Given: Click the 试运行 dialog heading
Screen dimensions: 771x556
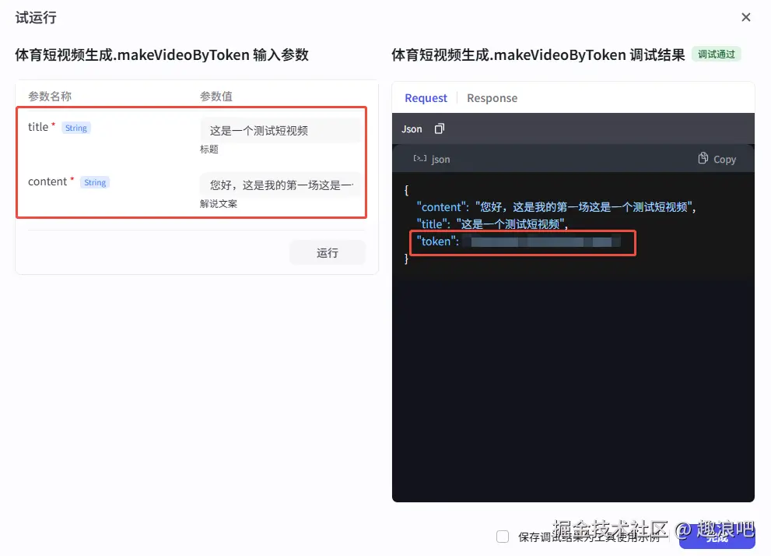Looking at the screenshot, I should click(36, 18).
